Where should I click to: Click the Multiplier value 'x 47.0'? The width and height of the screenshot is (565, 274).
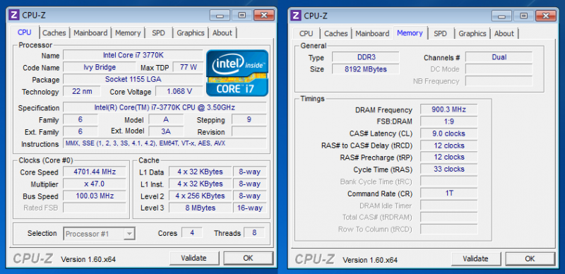pyautogui.click(x=95, y=184)
